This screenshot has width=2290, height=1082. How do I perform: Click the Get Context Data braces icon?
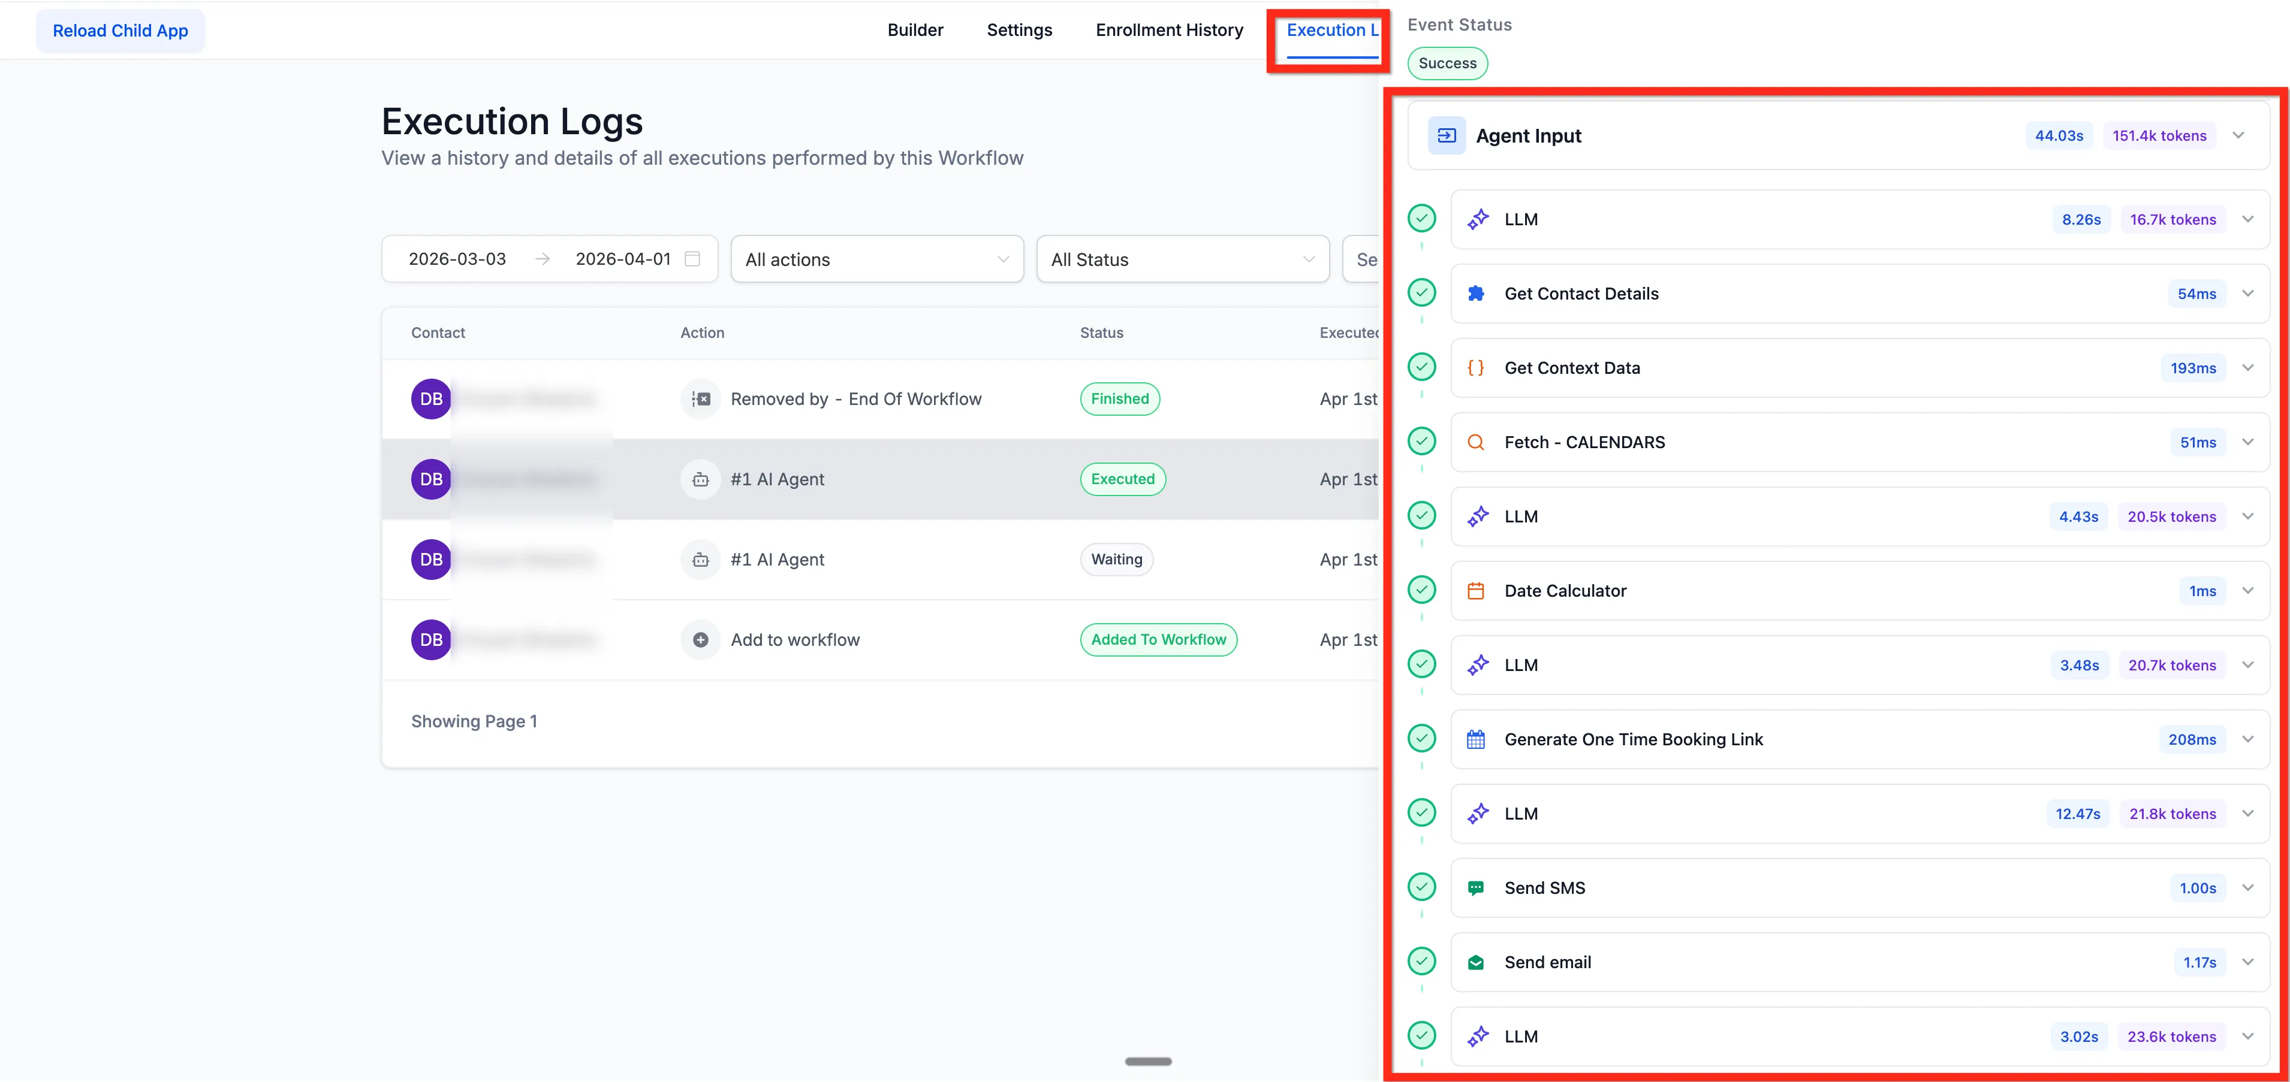coord(1477,367)
